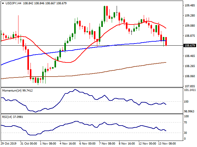
Task: Click the 108.060 price scale value
Action: tap(190, 76)
